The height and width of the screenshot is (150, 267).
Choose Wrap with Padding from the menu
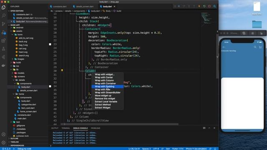tap(108, 87)
